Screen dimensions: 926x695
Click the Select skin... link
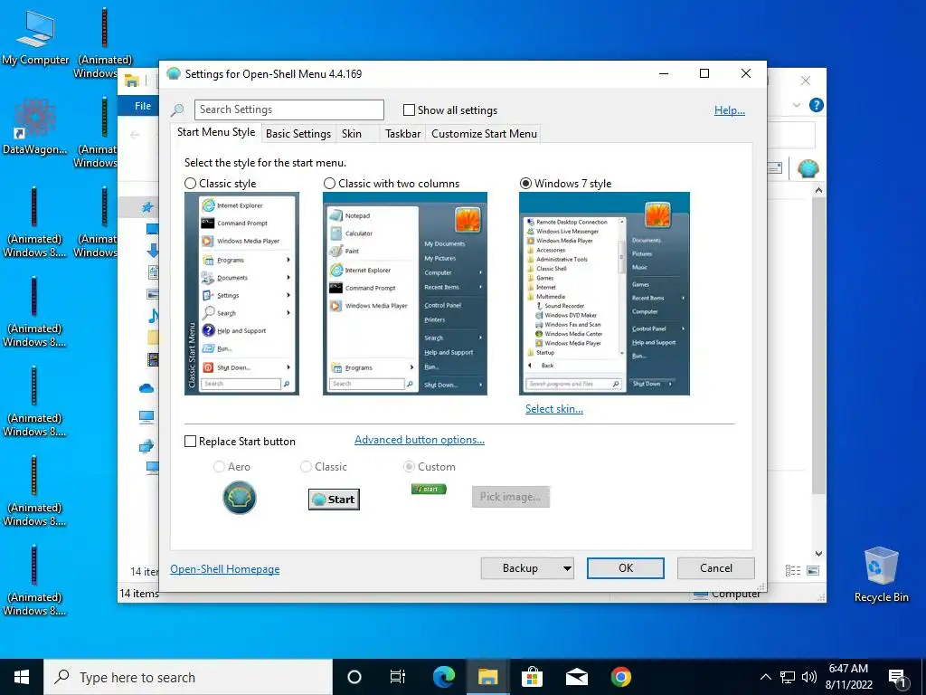554,409
